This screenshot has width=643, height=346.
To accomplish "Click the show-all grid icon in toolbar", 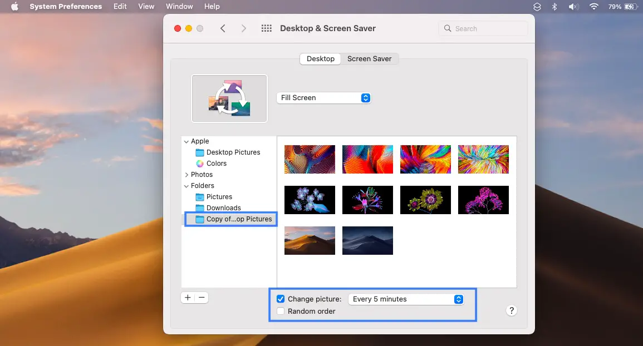I will [x=266, y=28].
